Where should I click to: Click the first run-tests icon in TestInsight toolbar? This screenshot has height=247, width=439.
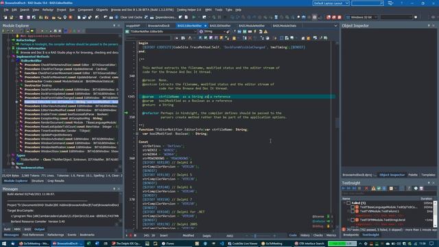344,189
